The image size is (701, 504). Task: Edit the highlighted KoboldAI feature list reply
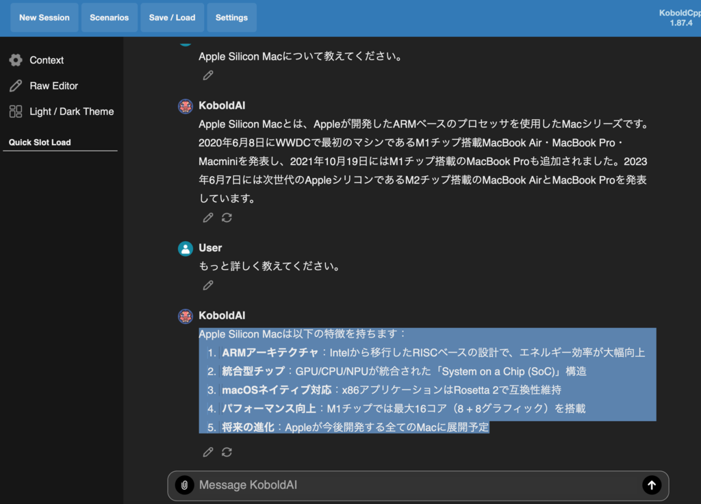coord(208,452)
